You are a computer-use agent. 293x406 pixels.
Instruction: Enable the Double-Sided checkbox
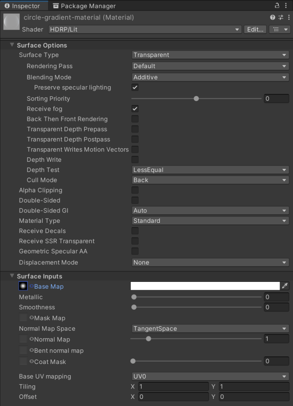pyautogui.click(x=135, y=200)
